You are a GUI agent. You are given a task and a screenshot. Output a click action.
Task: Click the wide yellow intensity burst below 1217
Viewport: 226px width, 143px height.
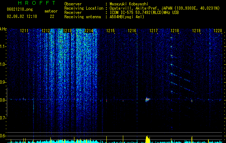coord(148,139)
